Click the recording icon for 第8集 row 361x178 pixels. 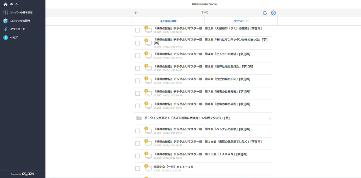pos(148,105)
